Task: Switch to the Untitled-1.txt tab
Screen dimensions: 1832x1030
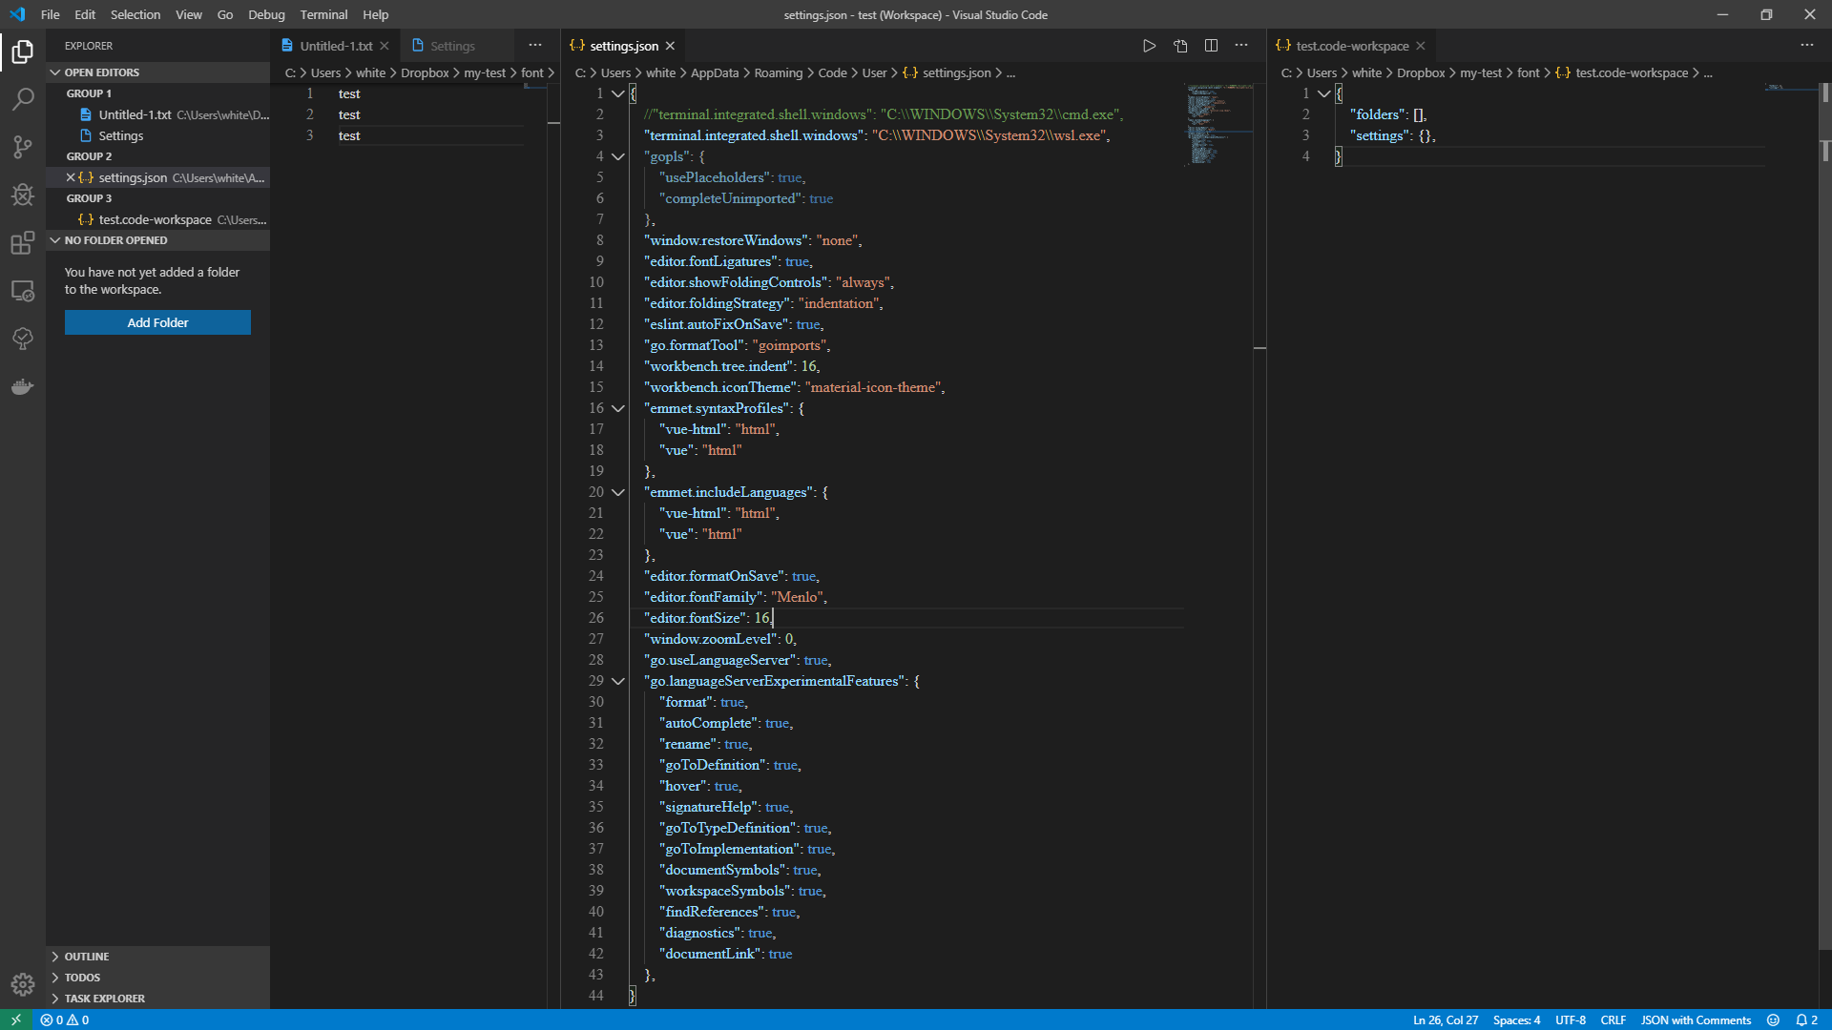Action: 334,45
